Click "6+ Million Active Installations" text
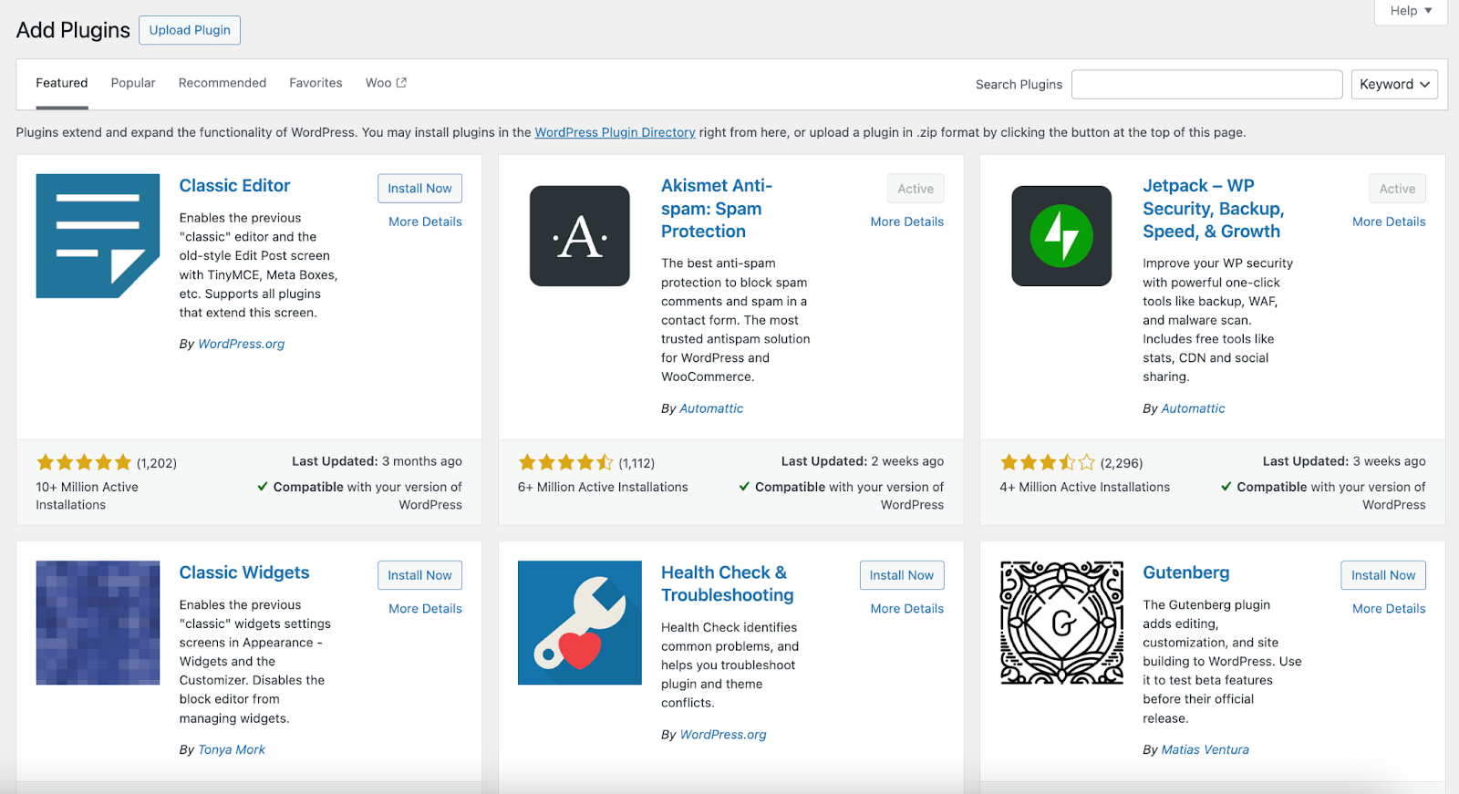Screen dimensions: 1459x794 (603, 487)
